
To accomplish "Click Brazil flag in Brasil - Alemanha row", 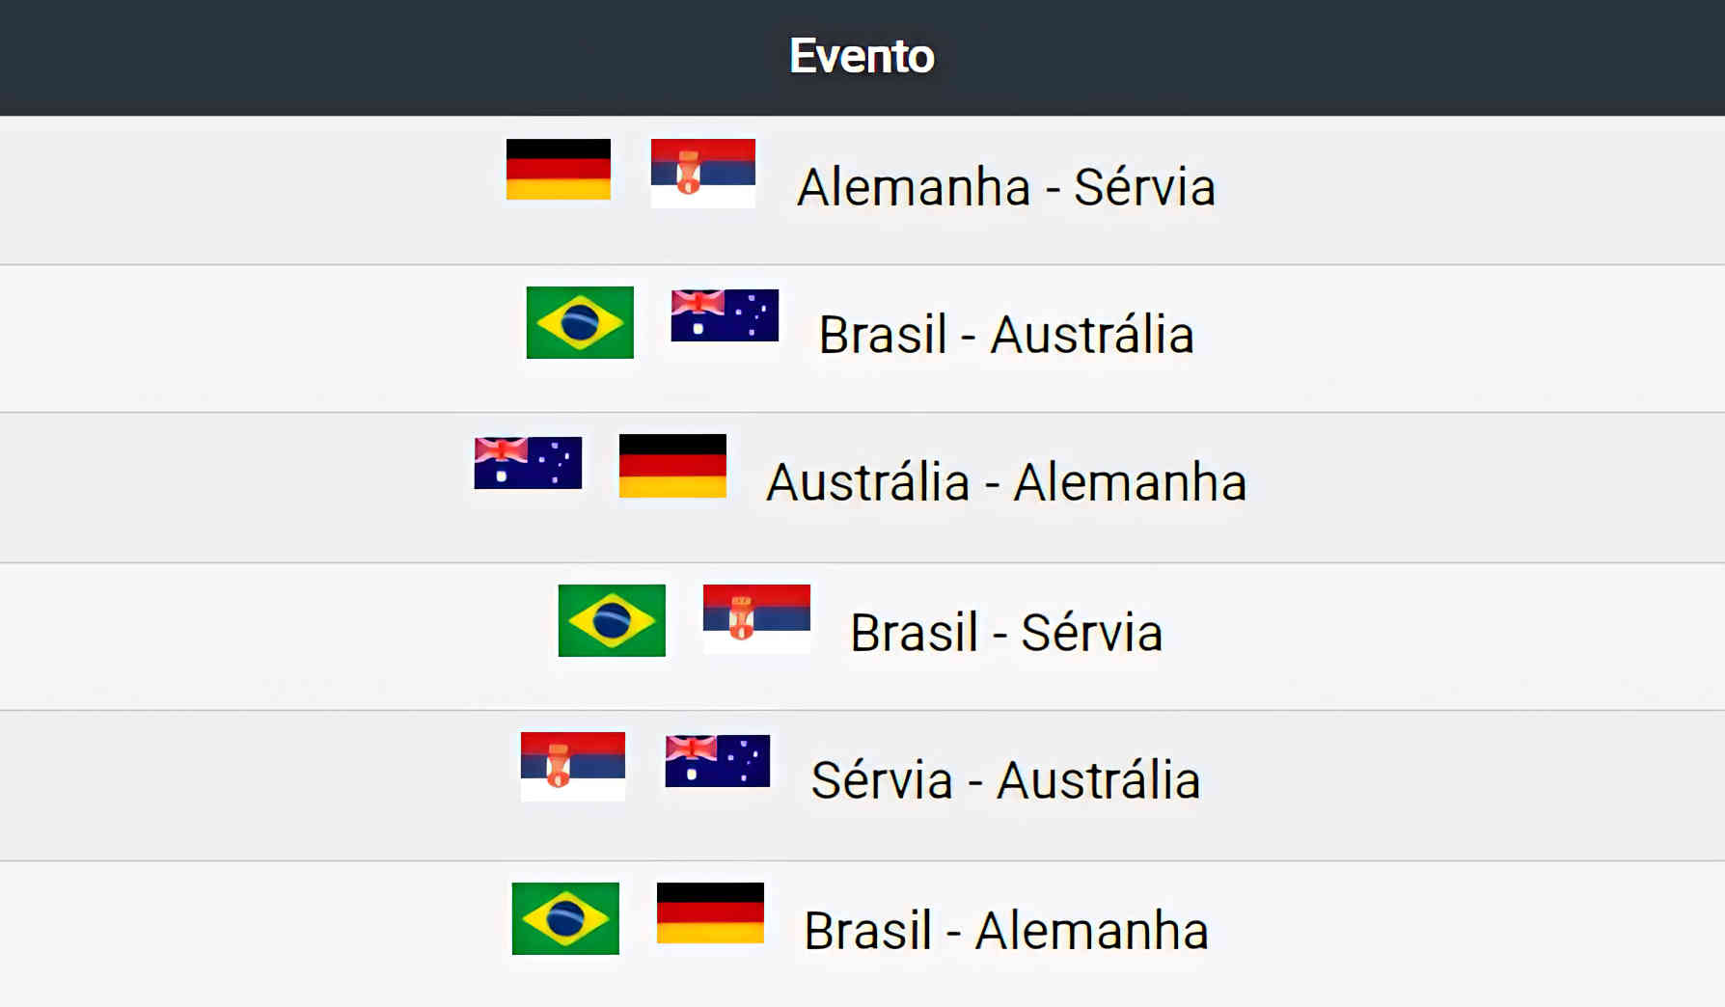I will (x=565, y=918).
